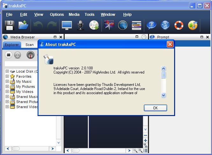Image resolution: width=212 pixels, height=155 pixels.
Task: Click the lifebuoy support icon
Action: 179,25
